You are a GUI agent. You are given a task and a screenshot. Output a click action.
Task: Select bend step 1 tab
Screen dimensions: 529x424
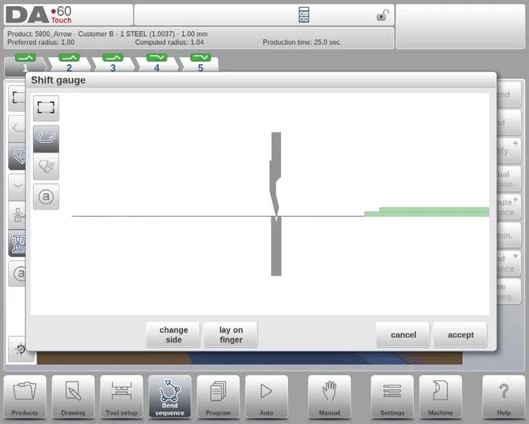pyautogui.click(x=25, y=64)
